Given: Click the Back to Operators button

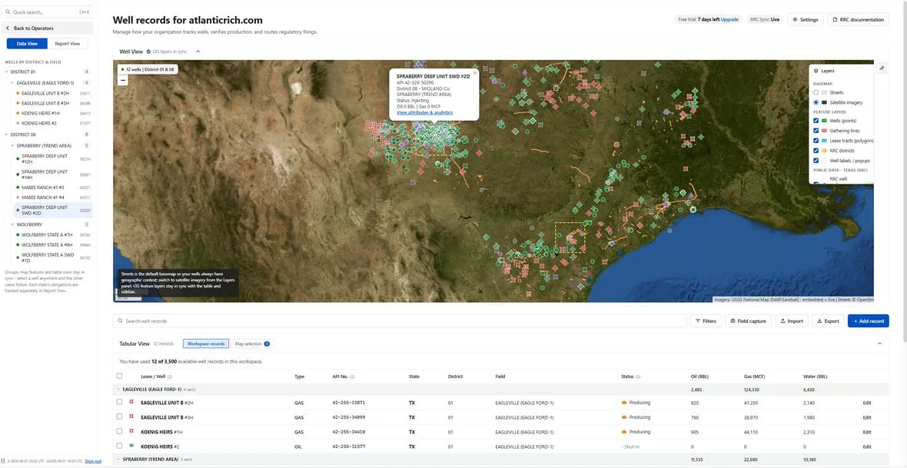Looking at the screenshot, I should pyautogui.click(x=48, y=28).
